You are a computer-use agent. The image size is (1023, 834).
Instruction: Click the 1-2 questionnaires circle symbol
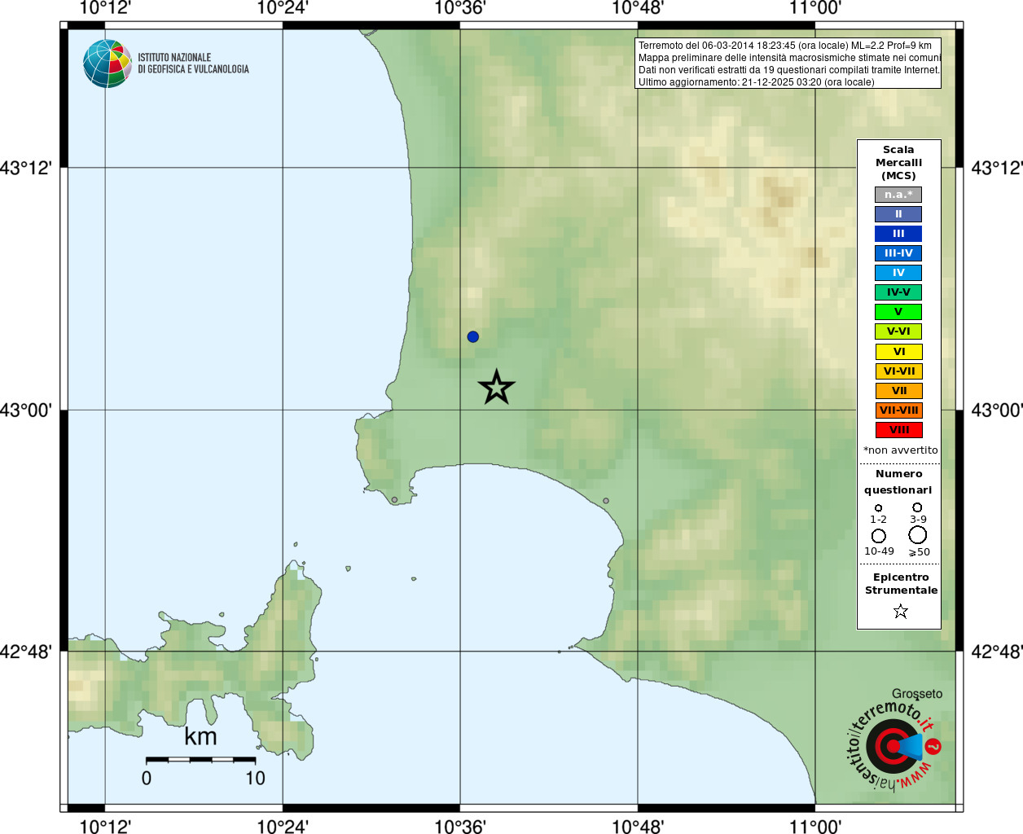pyautogui.click(x=878, y=508)
